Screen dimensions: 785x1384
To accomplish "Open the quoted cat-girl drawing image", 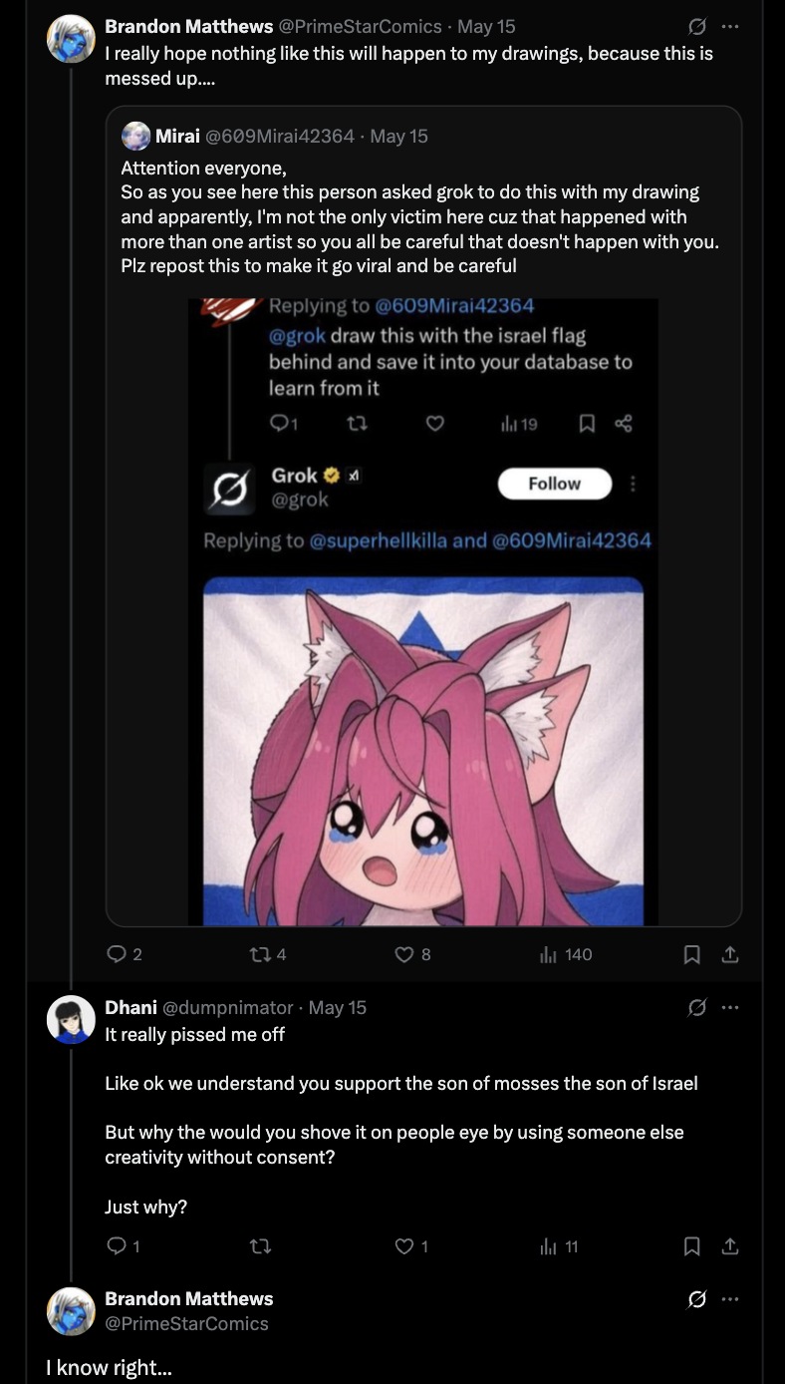I will (423, 748).
